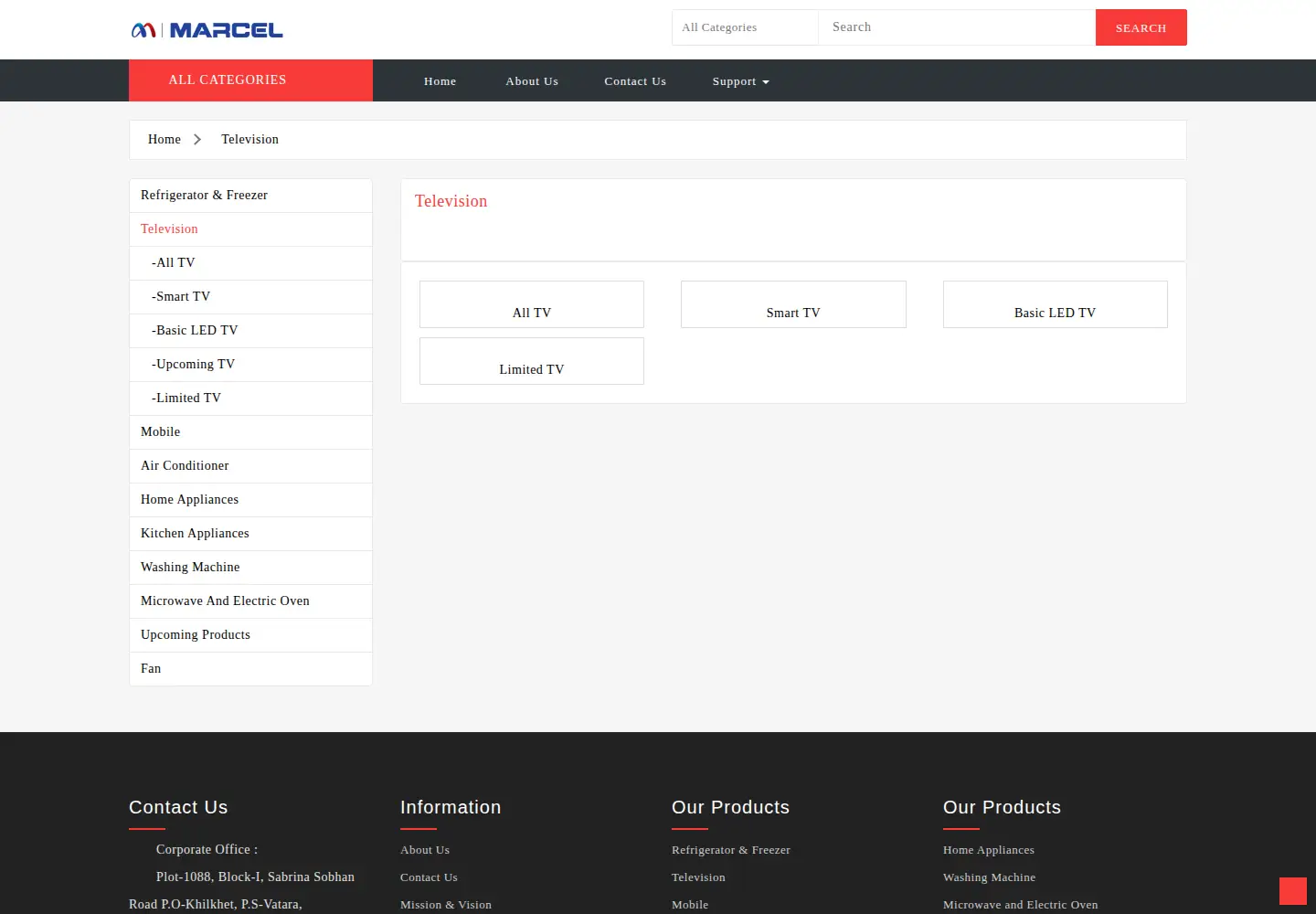Viewport: 1316px width, 914px height.
Task: Click the breadcrumb chevron arrow after Home
Action: pos(197,140)
